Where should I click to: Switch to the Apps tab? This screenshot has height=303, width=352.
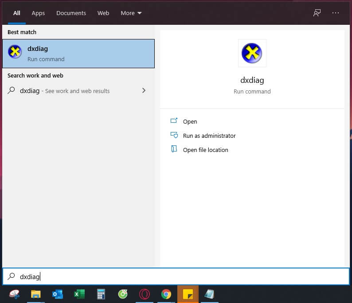pyautogui.click(x=38, y=13)
